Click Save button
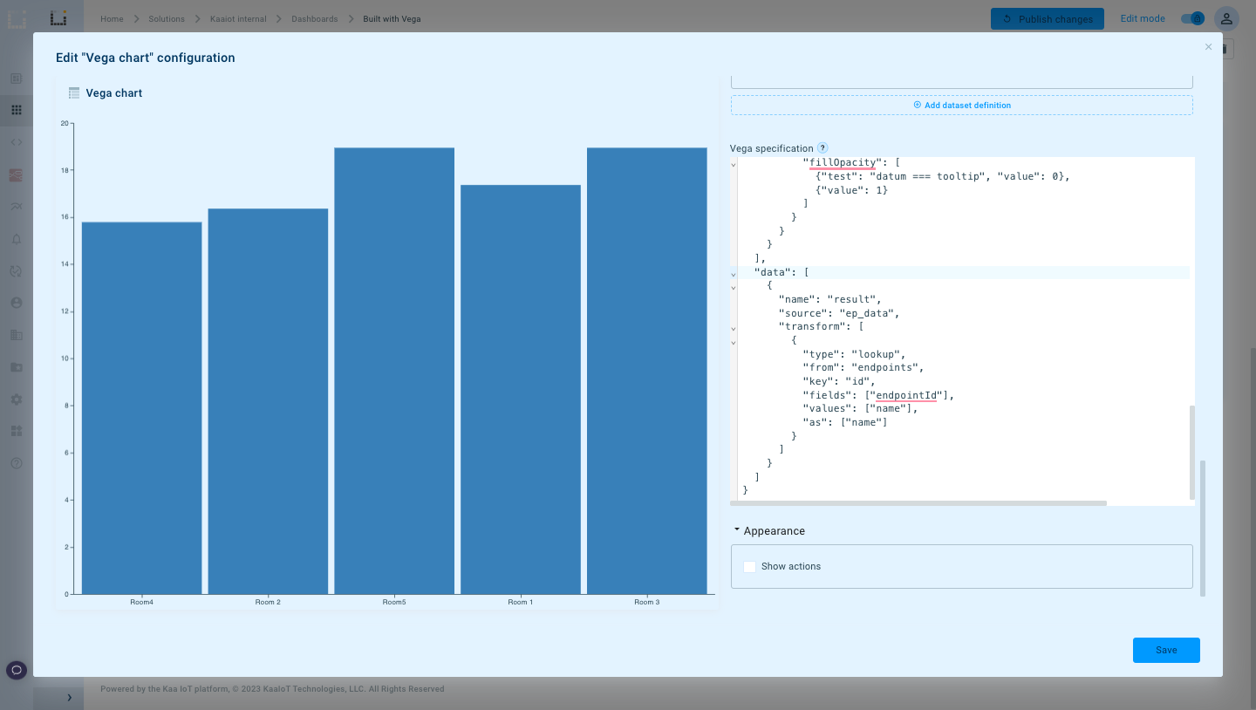The width and height of the screenshot is (1256, 710). [1166, 650]
